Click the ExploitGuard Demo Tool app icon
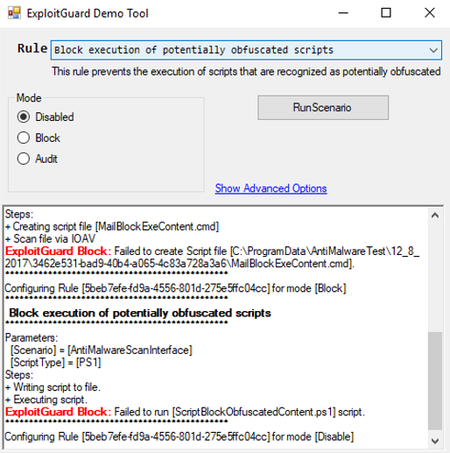This screenshot has width=450, height=453. [x=14, y=13]
